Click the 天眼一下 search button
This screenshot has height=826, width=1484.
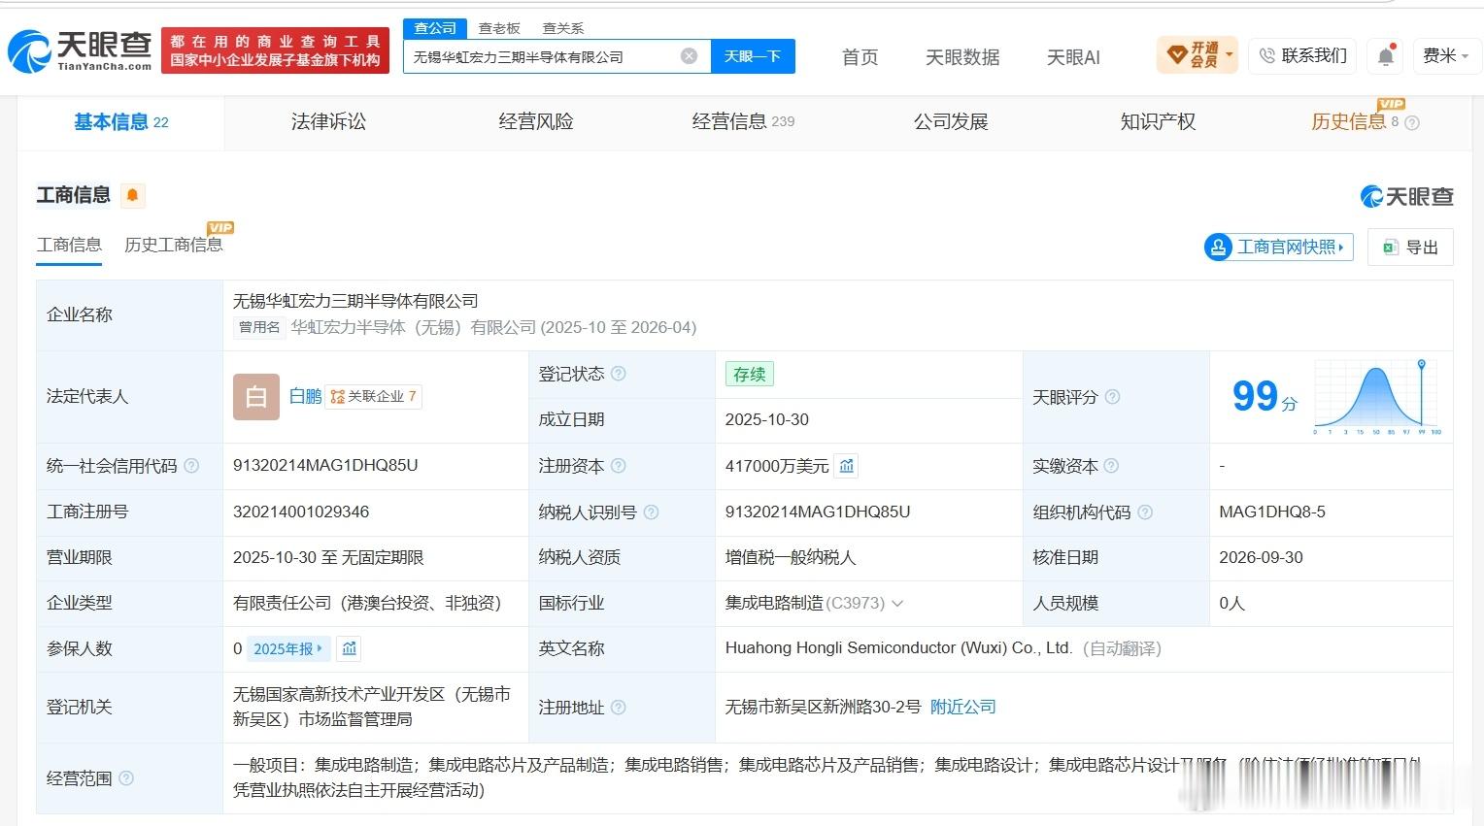pos(753,56)
